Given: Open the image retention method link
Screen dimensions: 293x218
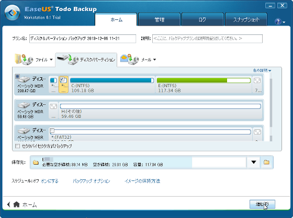Looking at the screenshot, I should pos(142,181).
